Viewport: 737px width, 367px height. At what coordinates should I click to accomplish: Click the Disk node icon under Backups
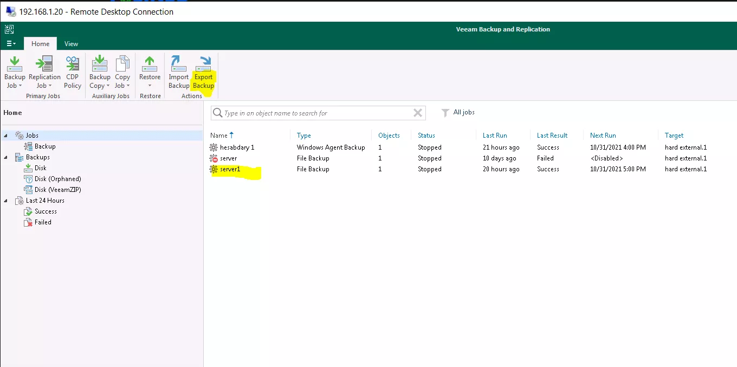(x=29, y=168)
